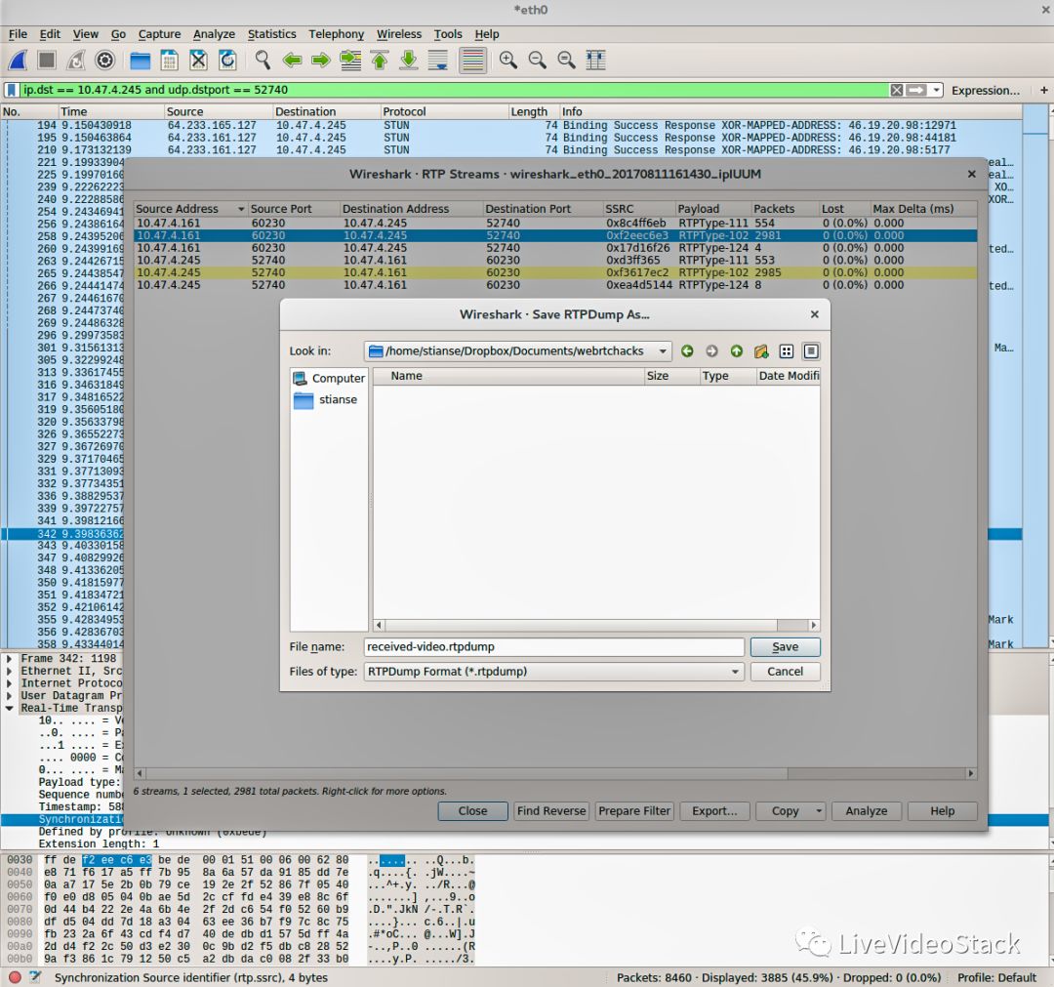
Task: Open the Files of type dropdown
Action: pyautogui.click(x=736, y=672)
